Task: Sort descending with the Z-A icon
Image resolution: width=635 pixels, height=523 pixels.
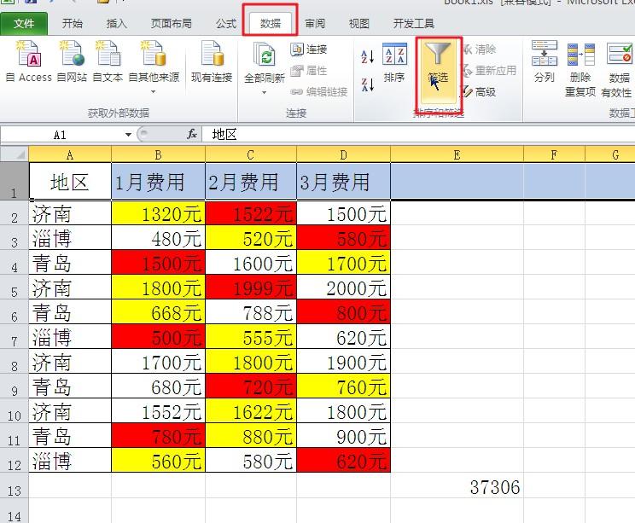Action: click(x=367, y=84)
